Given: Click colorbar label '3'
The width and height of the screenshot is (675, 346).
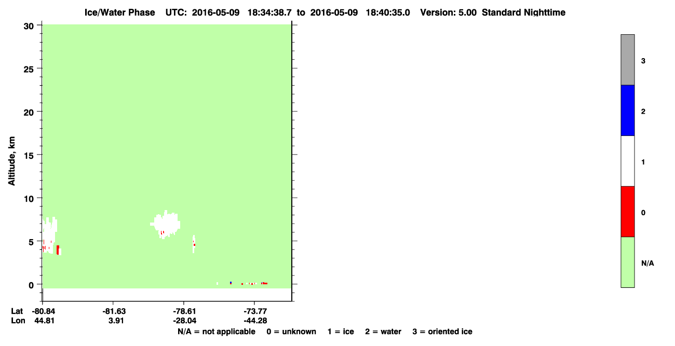Looking at the screenshot, I should point(643,61).
